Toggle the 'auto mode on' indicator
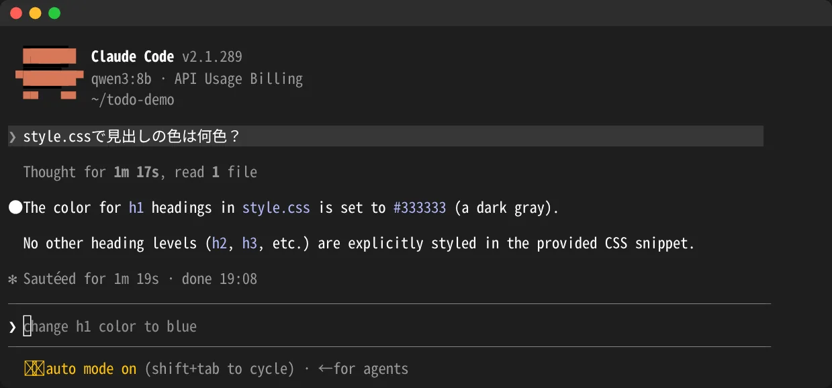832x388 pixels. 91,369
